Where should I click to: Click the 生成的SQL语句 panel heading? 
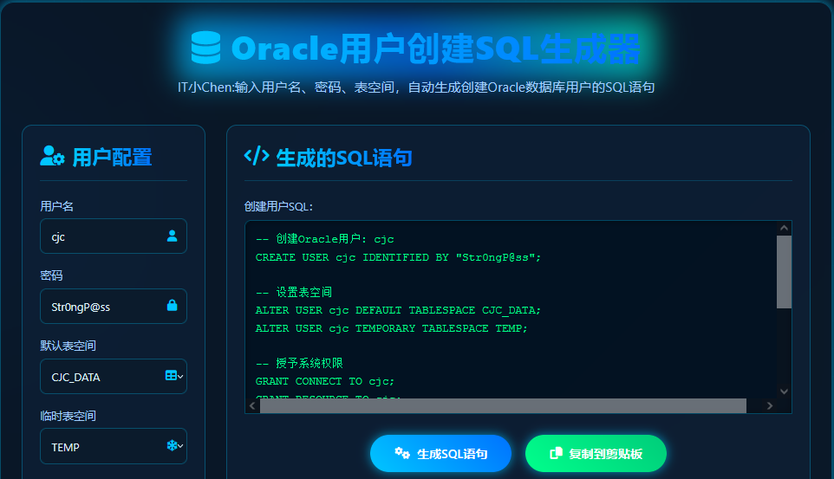coord(344,158)
